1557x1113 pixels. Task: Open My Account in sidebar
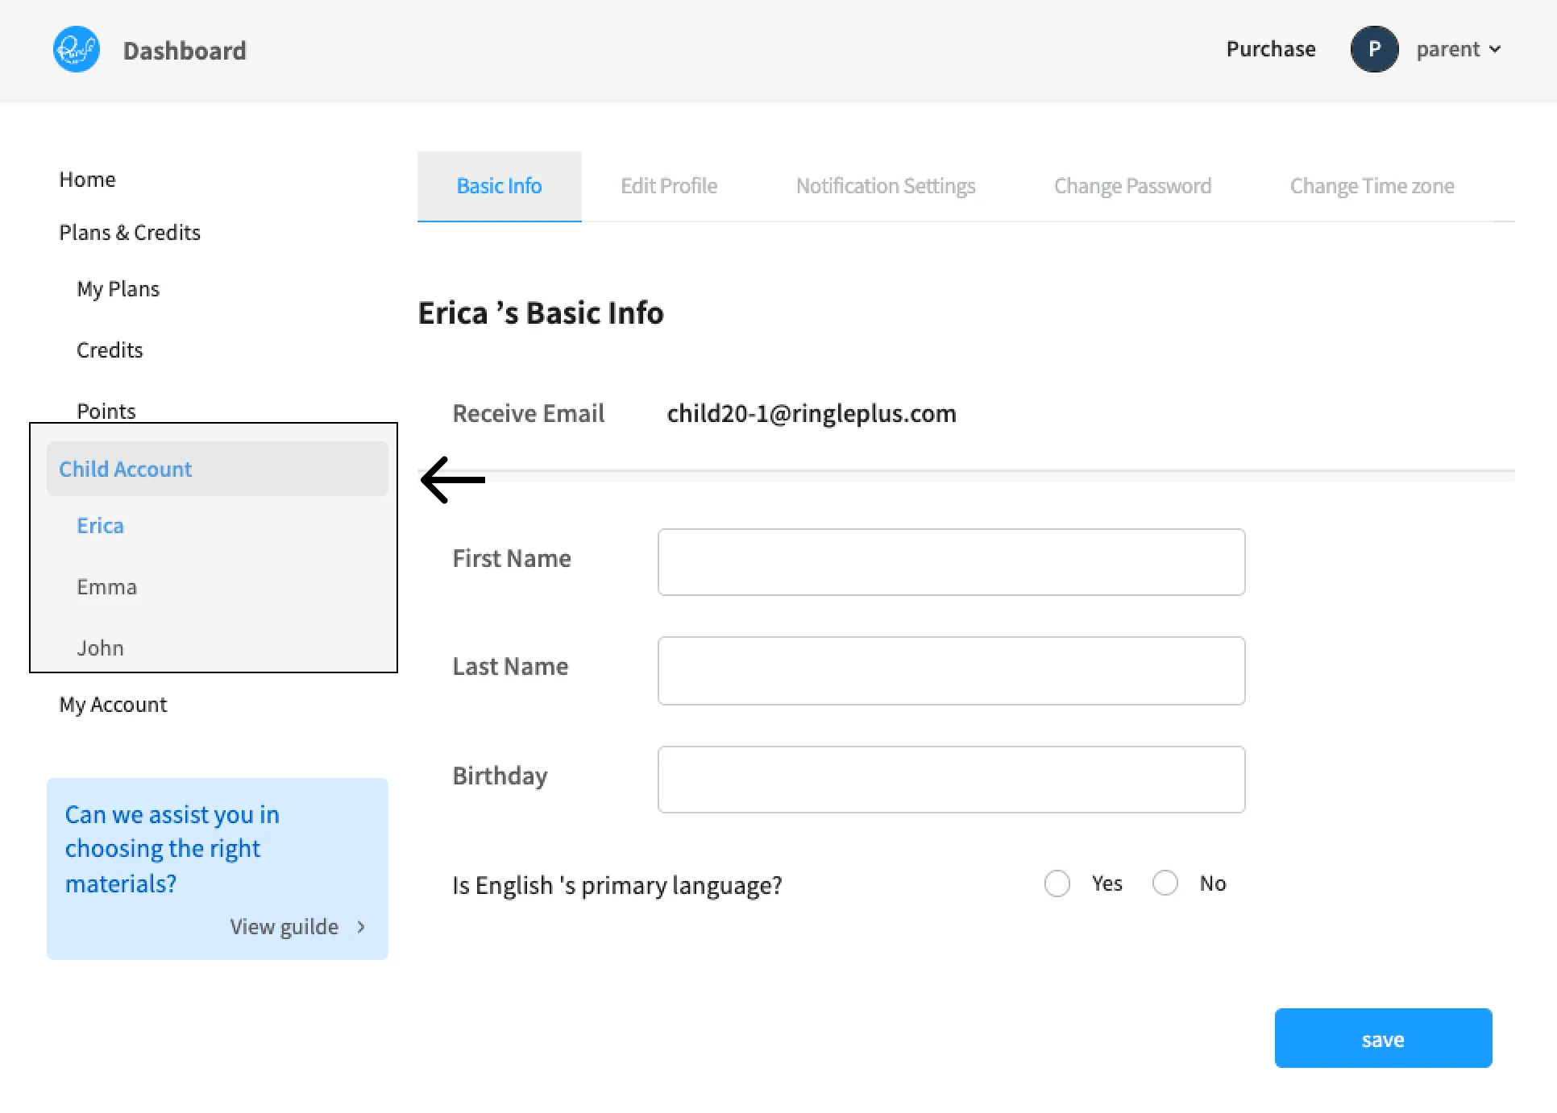[113, 705]
